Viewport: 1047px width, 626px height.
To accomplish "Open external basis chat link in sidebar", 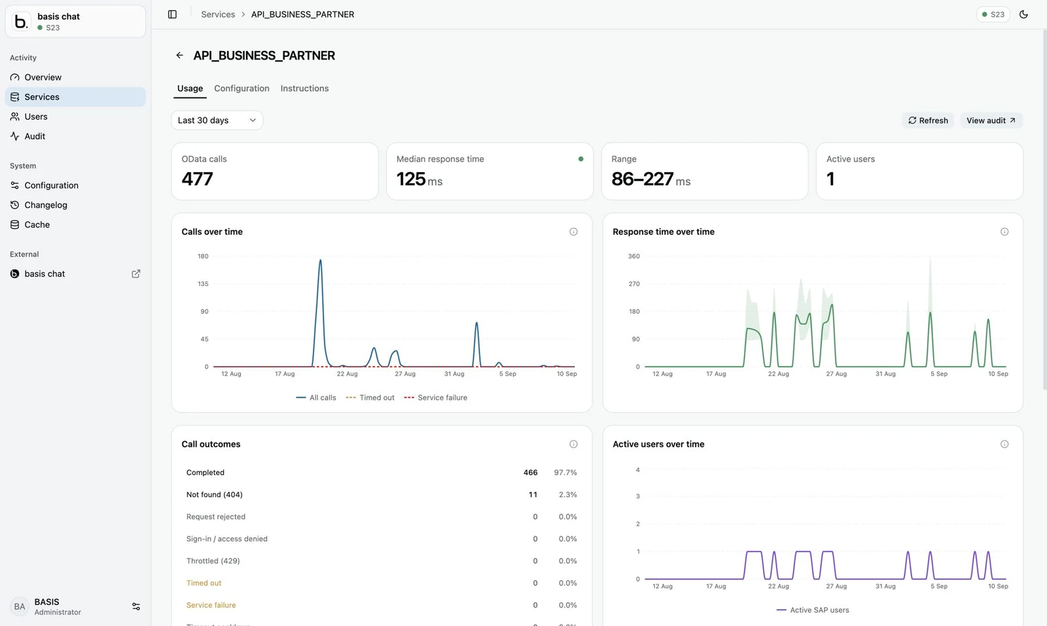I will click(75, 274).
